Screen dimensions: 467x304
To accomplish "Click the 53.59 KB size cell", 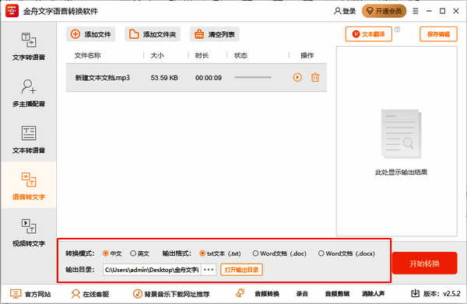I will coord(164,78).
